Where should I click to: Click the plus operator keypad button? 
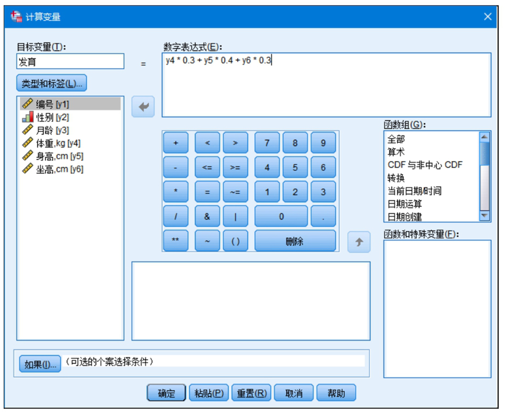(175, 143)
